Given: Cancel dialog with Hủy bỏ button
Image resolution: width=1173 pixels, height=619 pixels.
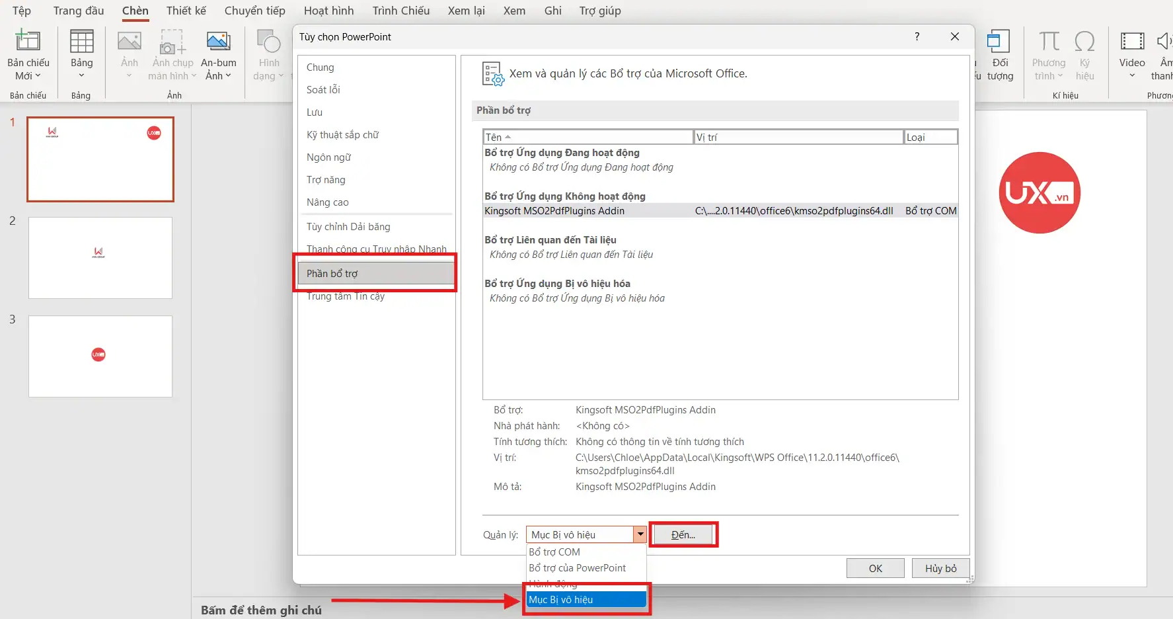Looking at the screenshot, I should click(x=940, y=567).
